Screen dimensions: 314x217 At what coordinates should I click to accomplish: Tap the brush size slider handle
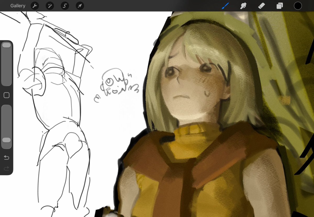point(7,45)
